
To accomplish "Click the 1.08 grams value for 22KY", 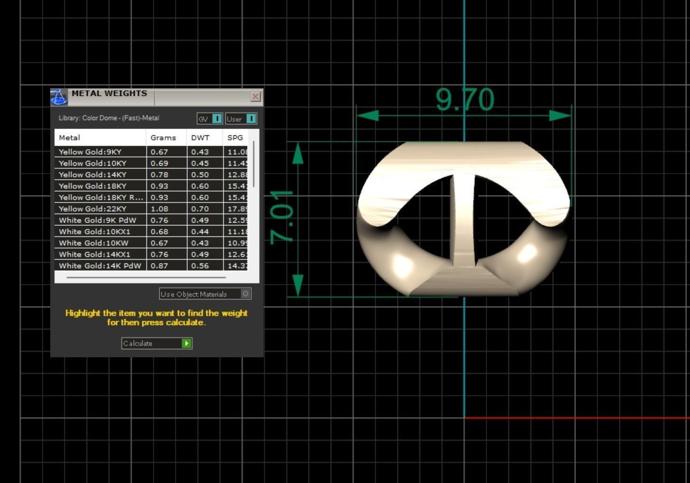I will pyautogui.click(x=159, y=209).
